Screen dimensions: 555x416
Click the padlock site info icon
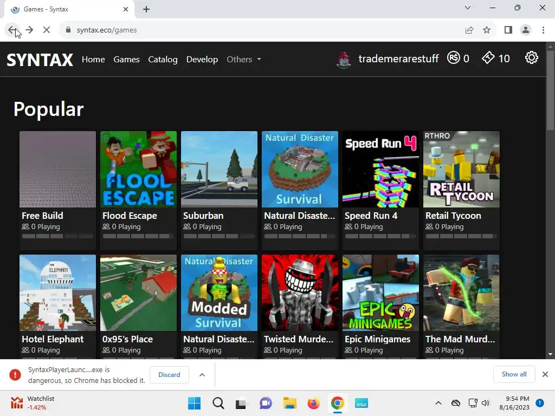point(68,30)
